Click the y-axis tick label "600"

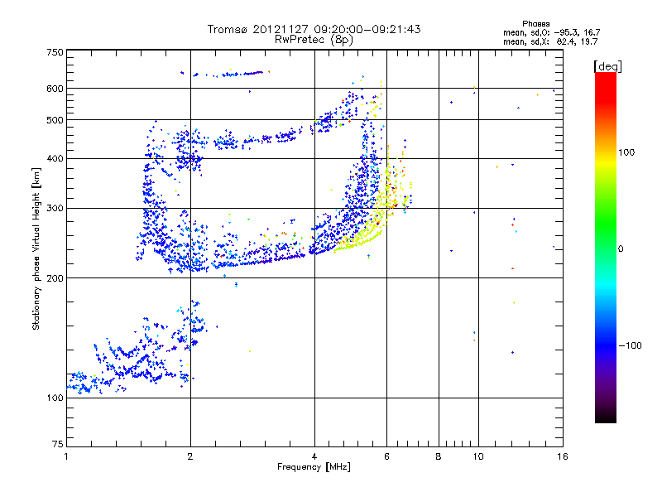coord(55,89)
